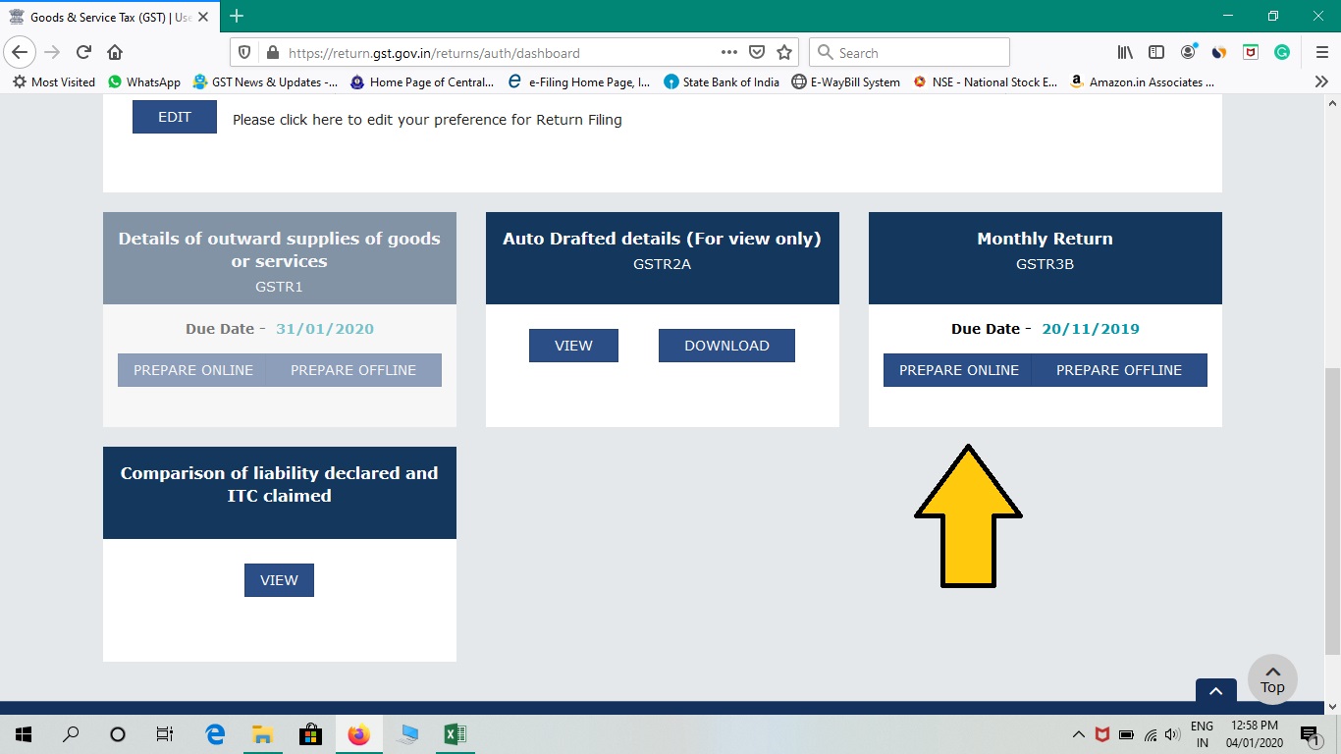This screenshot has height=754, width=1341.
Task: Open the Grammarly extension icon
Action: coord(1281,52)
